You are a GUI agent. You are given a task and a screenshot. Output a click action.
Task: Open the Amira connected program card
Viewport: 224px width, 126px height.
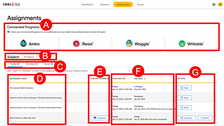[33, 44]
